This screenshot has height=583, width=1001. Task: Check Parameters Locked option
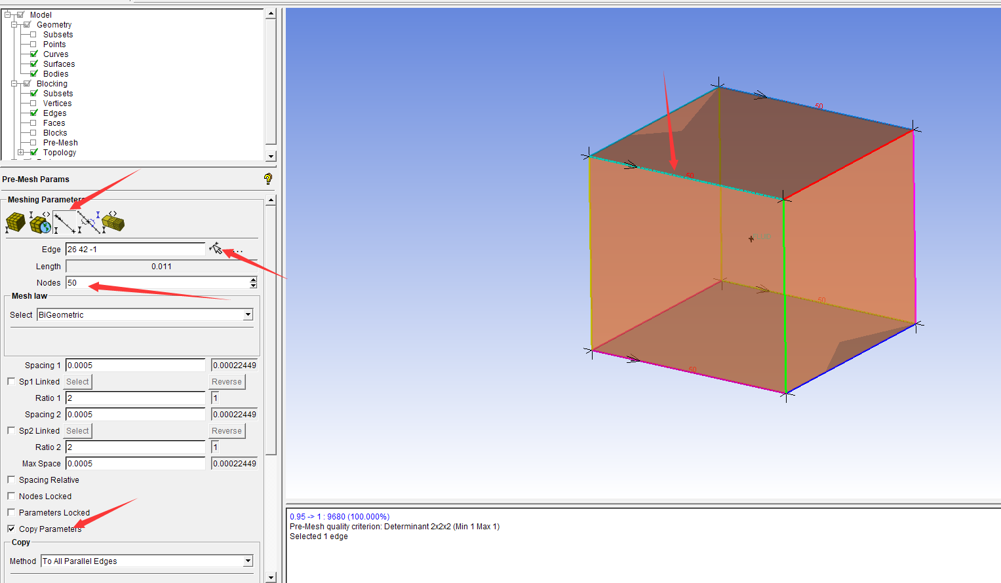click(11, 512)
